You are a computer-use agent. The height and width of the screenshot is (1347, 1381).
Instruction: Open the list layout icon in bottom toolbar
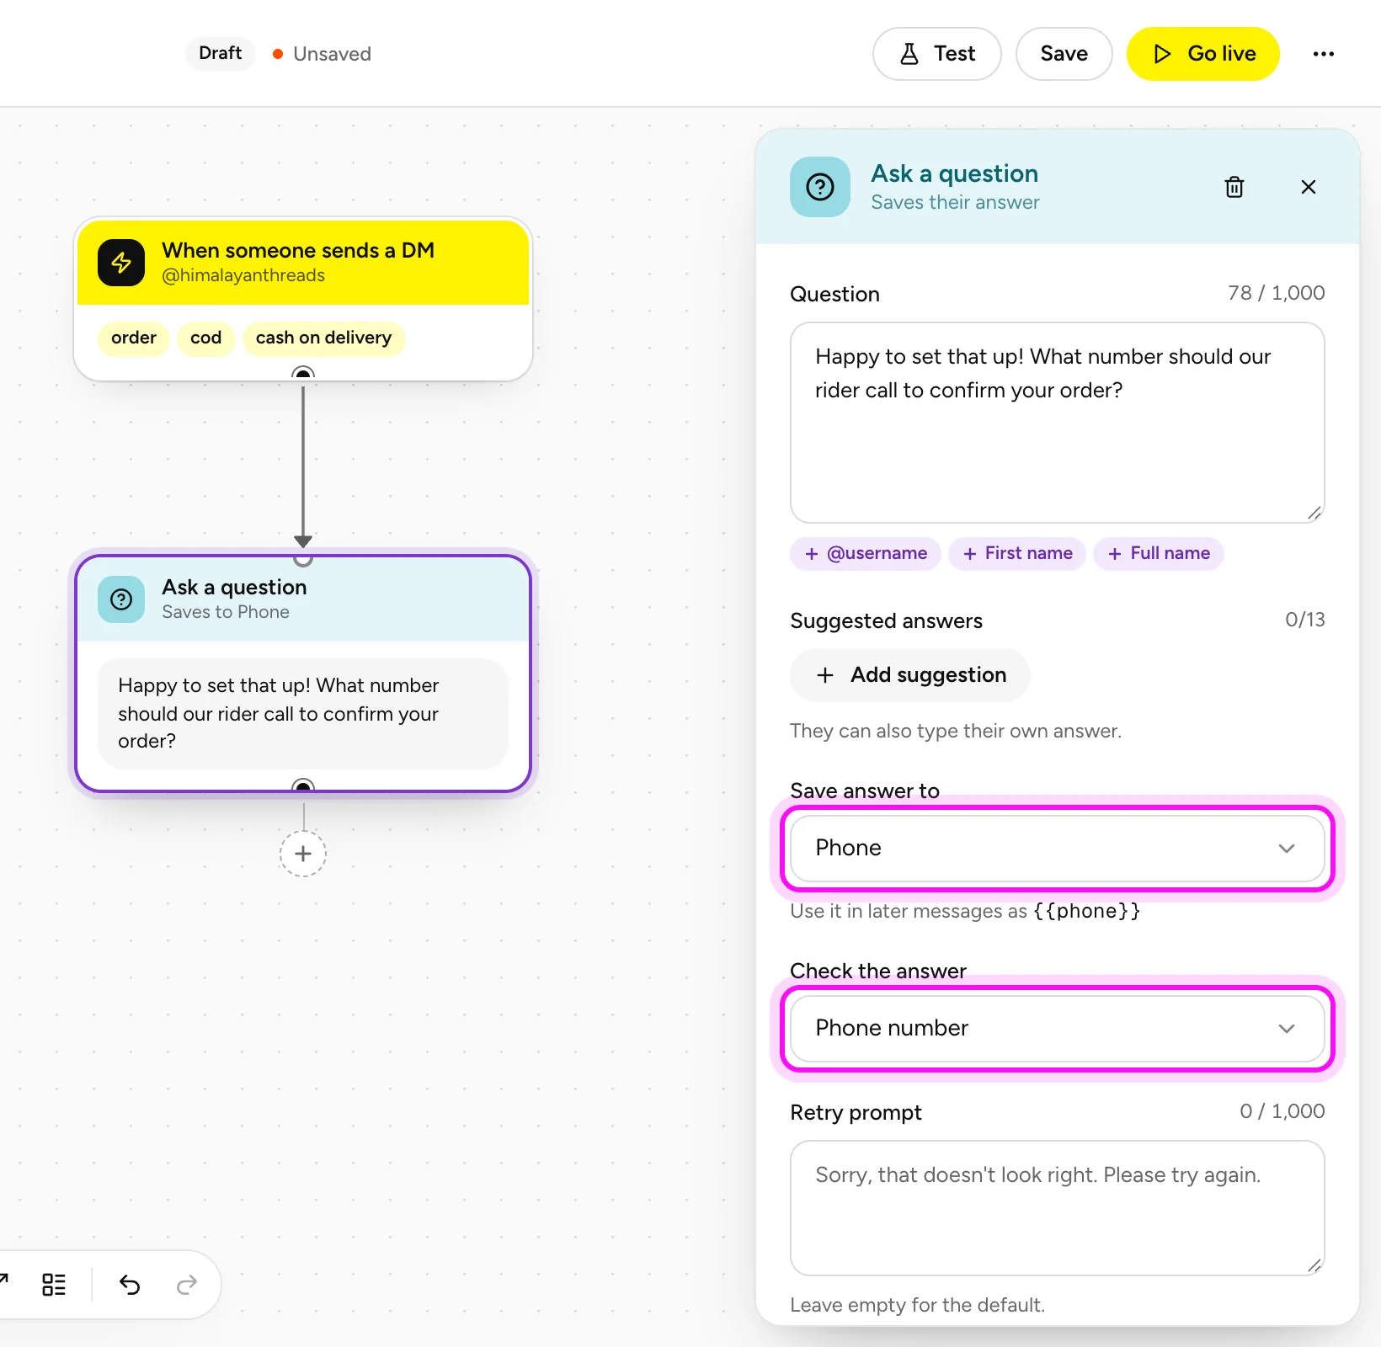[54, 1285]
